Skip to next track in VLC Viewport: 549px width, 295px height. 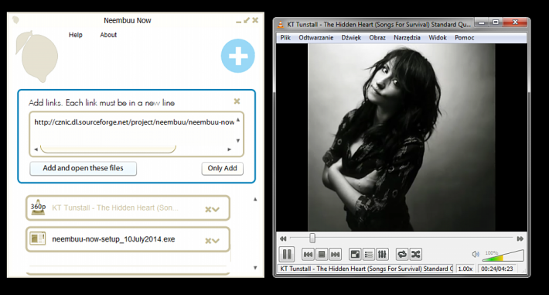[335, 254]
